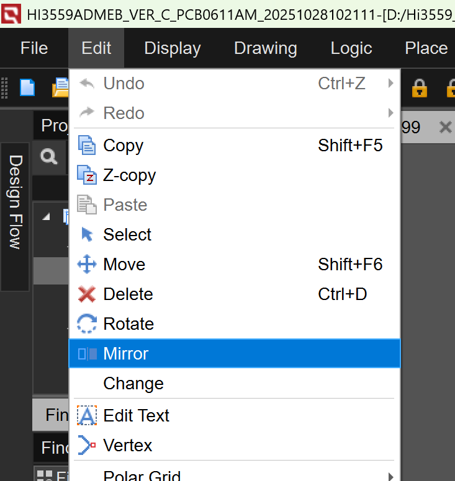Click the Rotate circular icon
Image resolution: width=455 pixels, height=481 pixels.
pyautogui.click(x=87, y=324)
